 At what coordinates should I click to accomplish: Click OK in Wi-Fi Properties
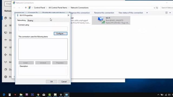click(x=52, y=82)
